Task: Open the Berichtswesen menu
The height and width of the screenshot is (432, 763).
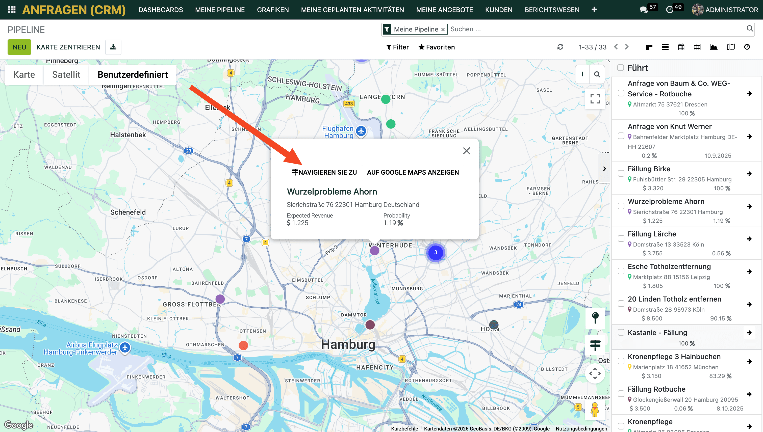Action: (x=552, y=10)
